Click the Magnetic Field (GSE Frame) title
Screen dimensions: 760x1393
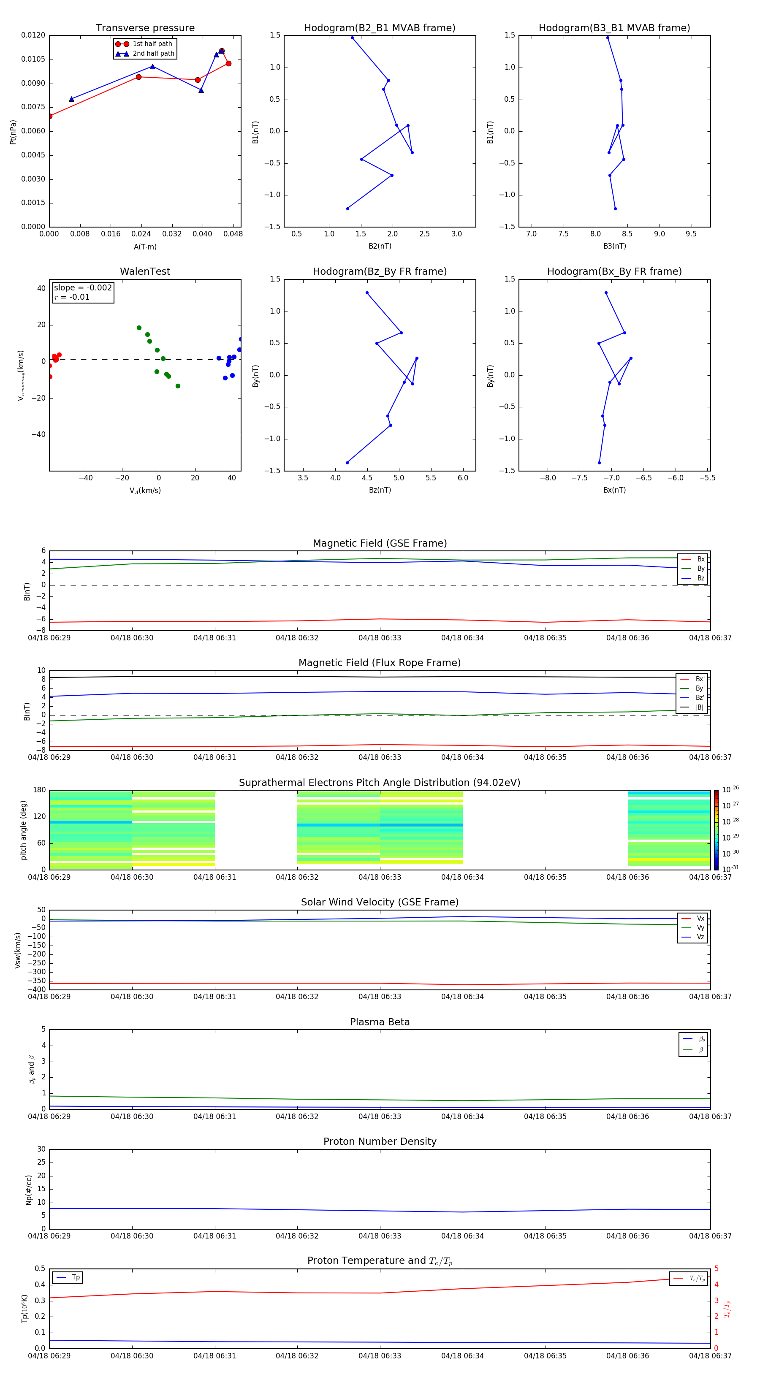[x=380, y=543]
